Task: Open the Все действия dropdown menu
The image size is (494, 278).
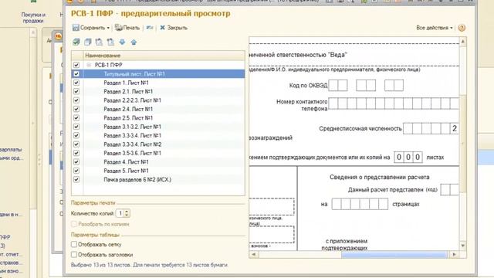Action: click(434, 28)
